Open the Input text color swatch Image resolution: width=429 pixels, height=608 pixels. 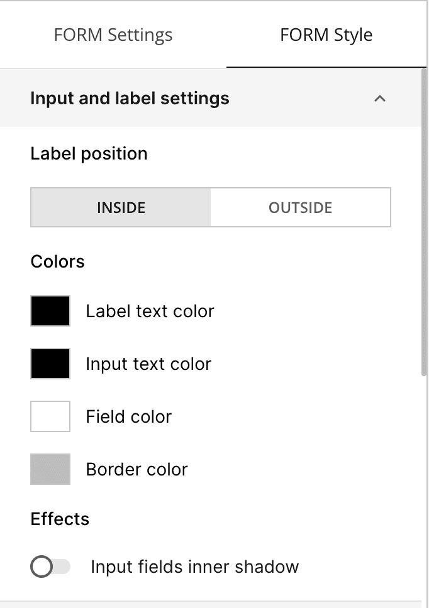[50, 363]
